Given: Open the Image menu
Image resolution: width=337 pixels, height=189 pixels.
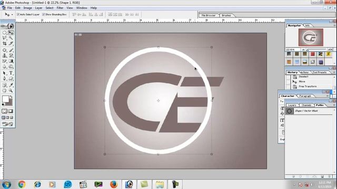Looking at the screenshot, I should [27, 8].
